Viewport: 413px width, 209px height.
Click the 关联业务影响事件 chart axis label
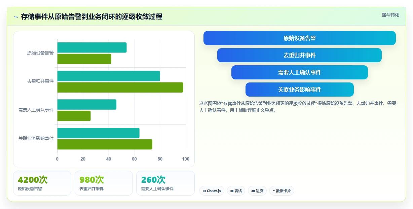36,138
